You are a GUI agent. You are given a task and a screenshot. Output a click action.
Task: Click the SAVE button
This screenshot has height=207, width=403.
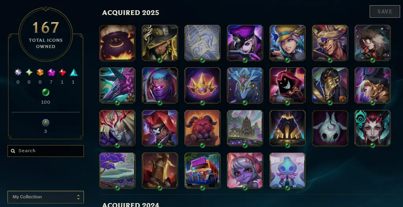[385, 11]
